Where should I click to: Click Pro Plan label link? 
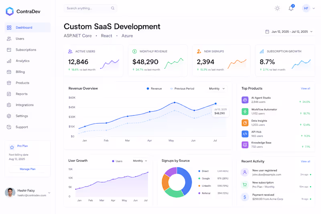22,146
